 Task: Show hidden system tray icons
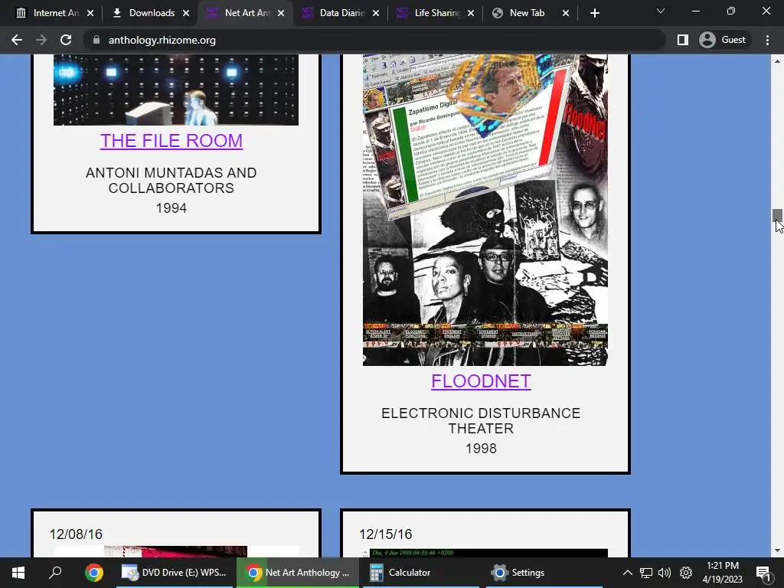coord(628,573)
